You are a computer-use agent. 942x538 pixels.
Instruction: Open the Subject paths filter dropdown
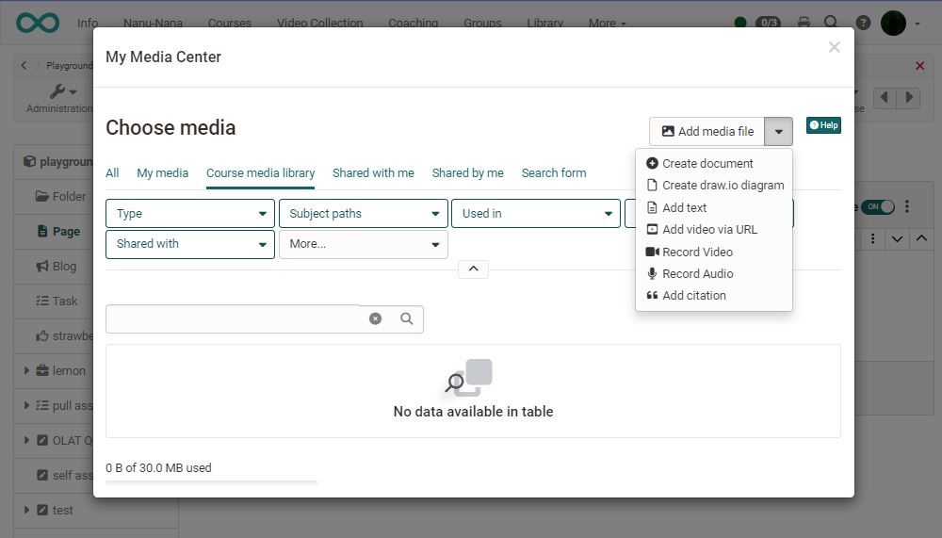pyautogui.click(x=364, y=214)
